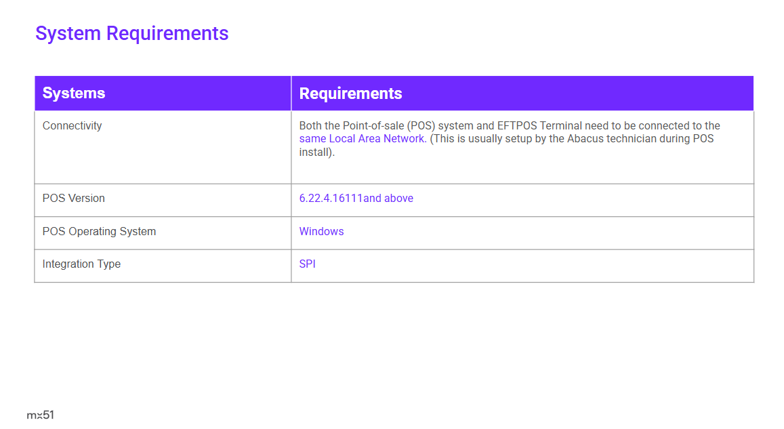Open the "SPI" link
The width and height of the screenshot is (784, 429).
click(307, 264)
